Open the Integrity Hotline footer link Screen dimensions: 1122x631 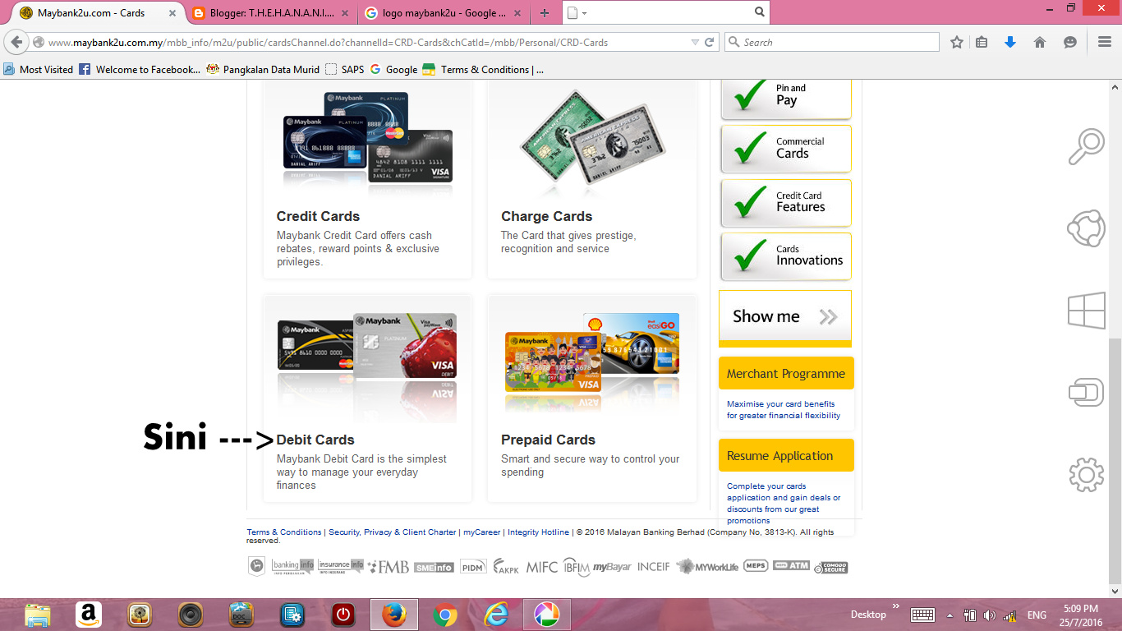pos(538,532)
